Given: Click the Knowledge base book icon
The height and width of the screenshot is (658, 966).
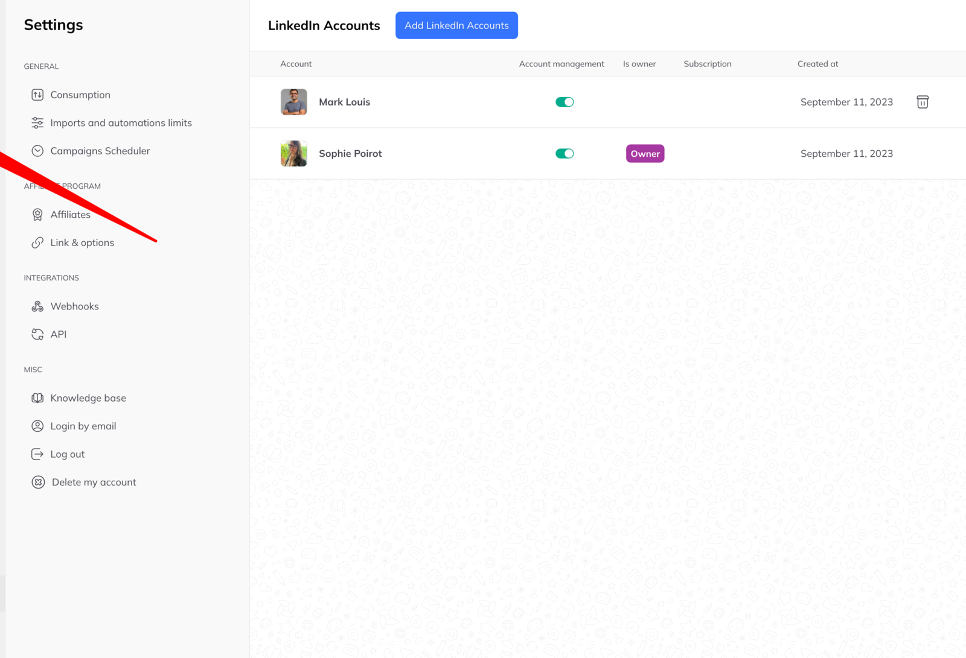Looking at the screenshot, I should point(37,398).
